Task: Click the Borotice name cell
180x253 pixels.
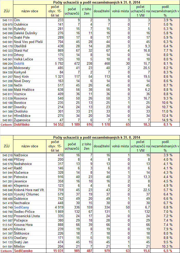Action: (x=30, y=103)
